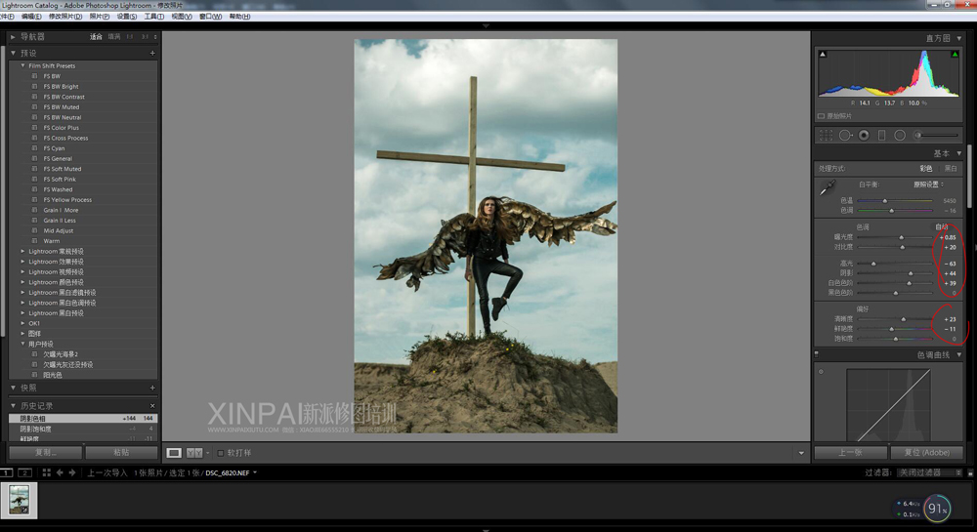The image size is (977, 532).
Task: Select the Graduated Filter tool
Action: pos(881,135)
